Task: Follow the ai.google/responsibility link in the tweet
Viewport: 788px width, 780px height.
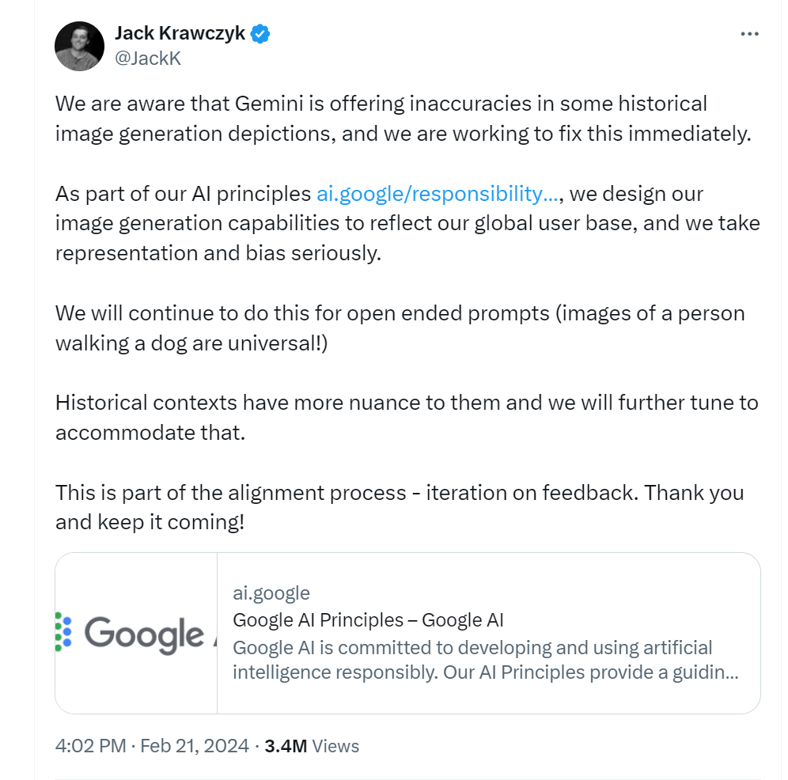Action: pyautogui.click(x=438, y=194)
